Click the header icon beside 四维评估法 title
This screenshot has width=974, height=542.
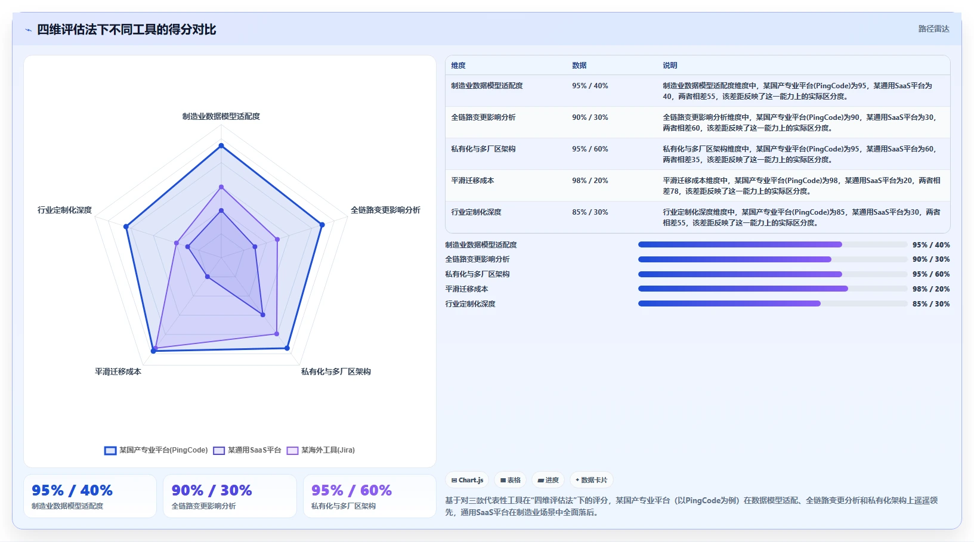28,30
